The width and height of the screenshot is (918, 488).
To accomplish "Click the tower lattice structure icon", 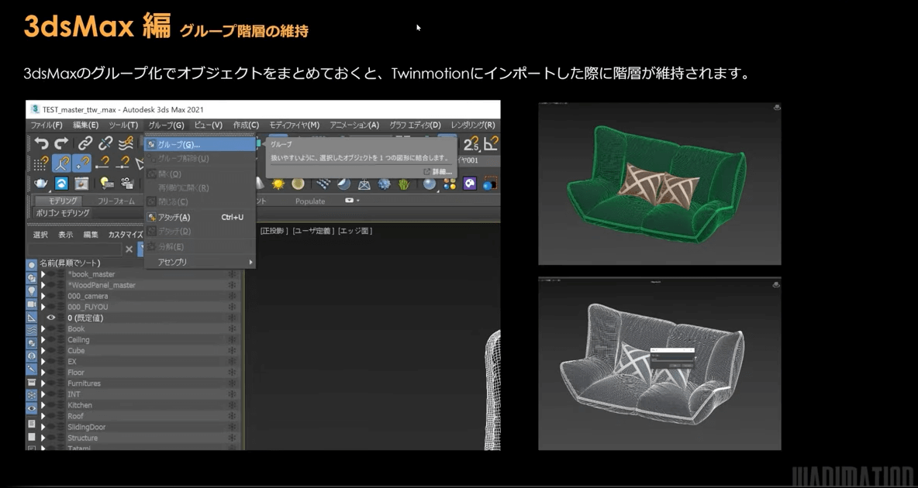I will pyautogui.click(x=364, y=184).
